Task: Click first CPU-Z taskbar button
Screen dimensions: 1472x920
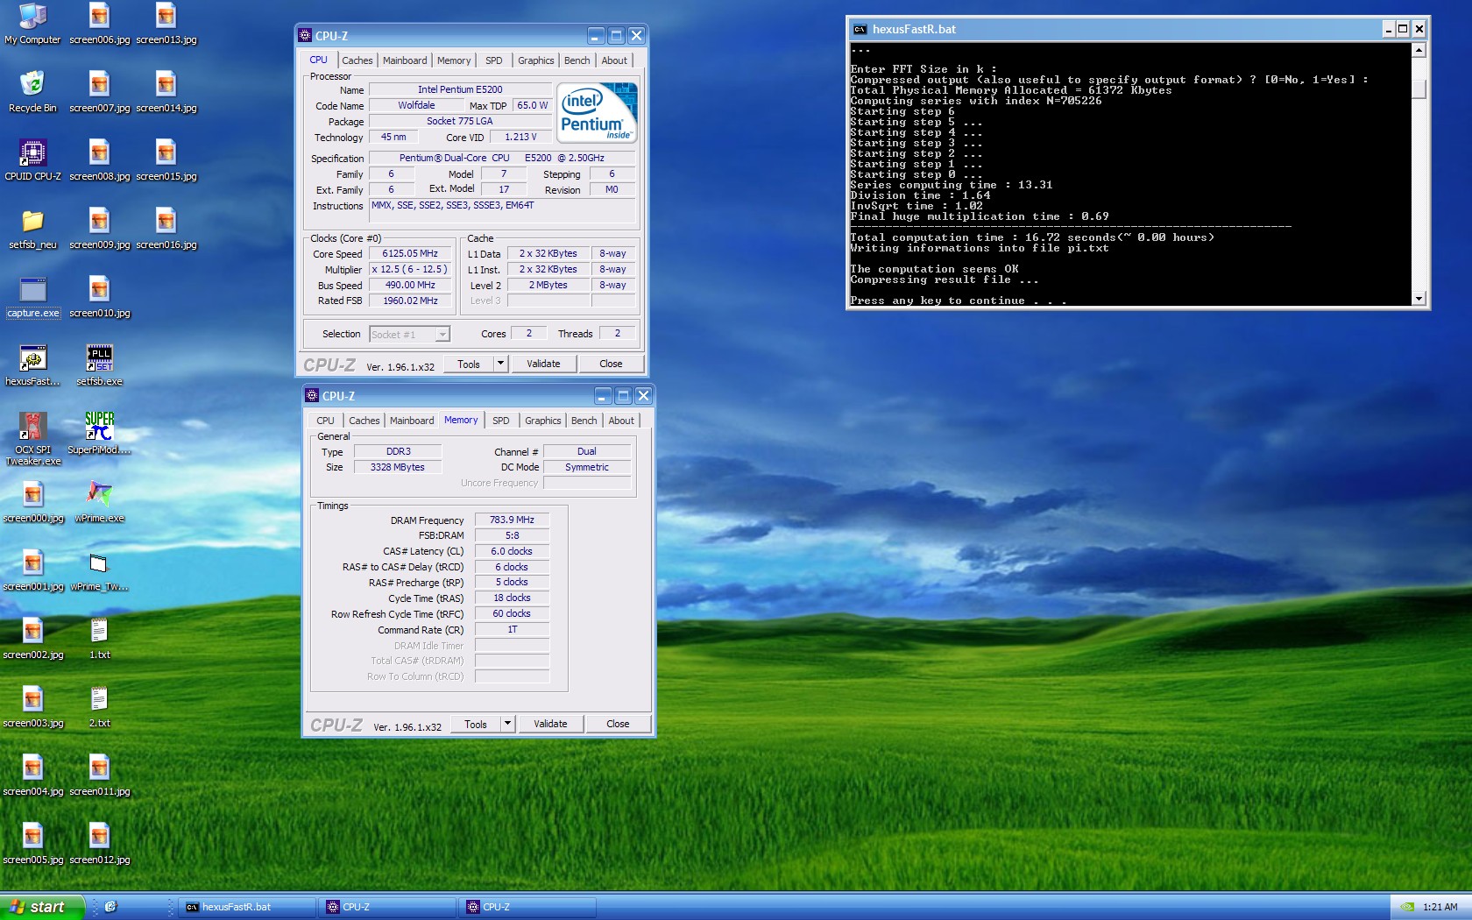Action: (388, 907)
